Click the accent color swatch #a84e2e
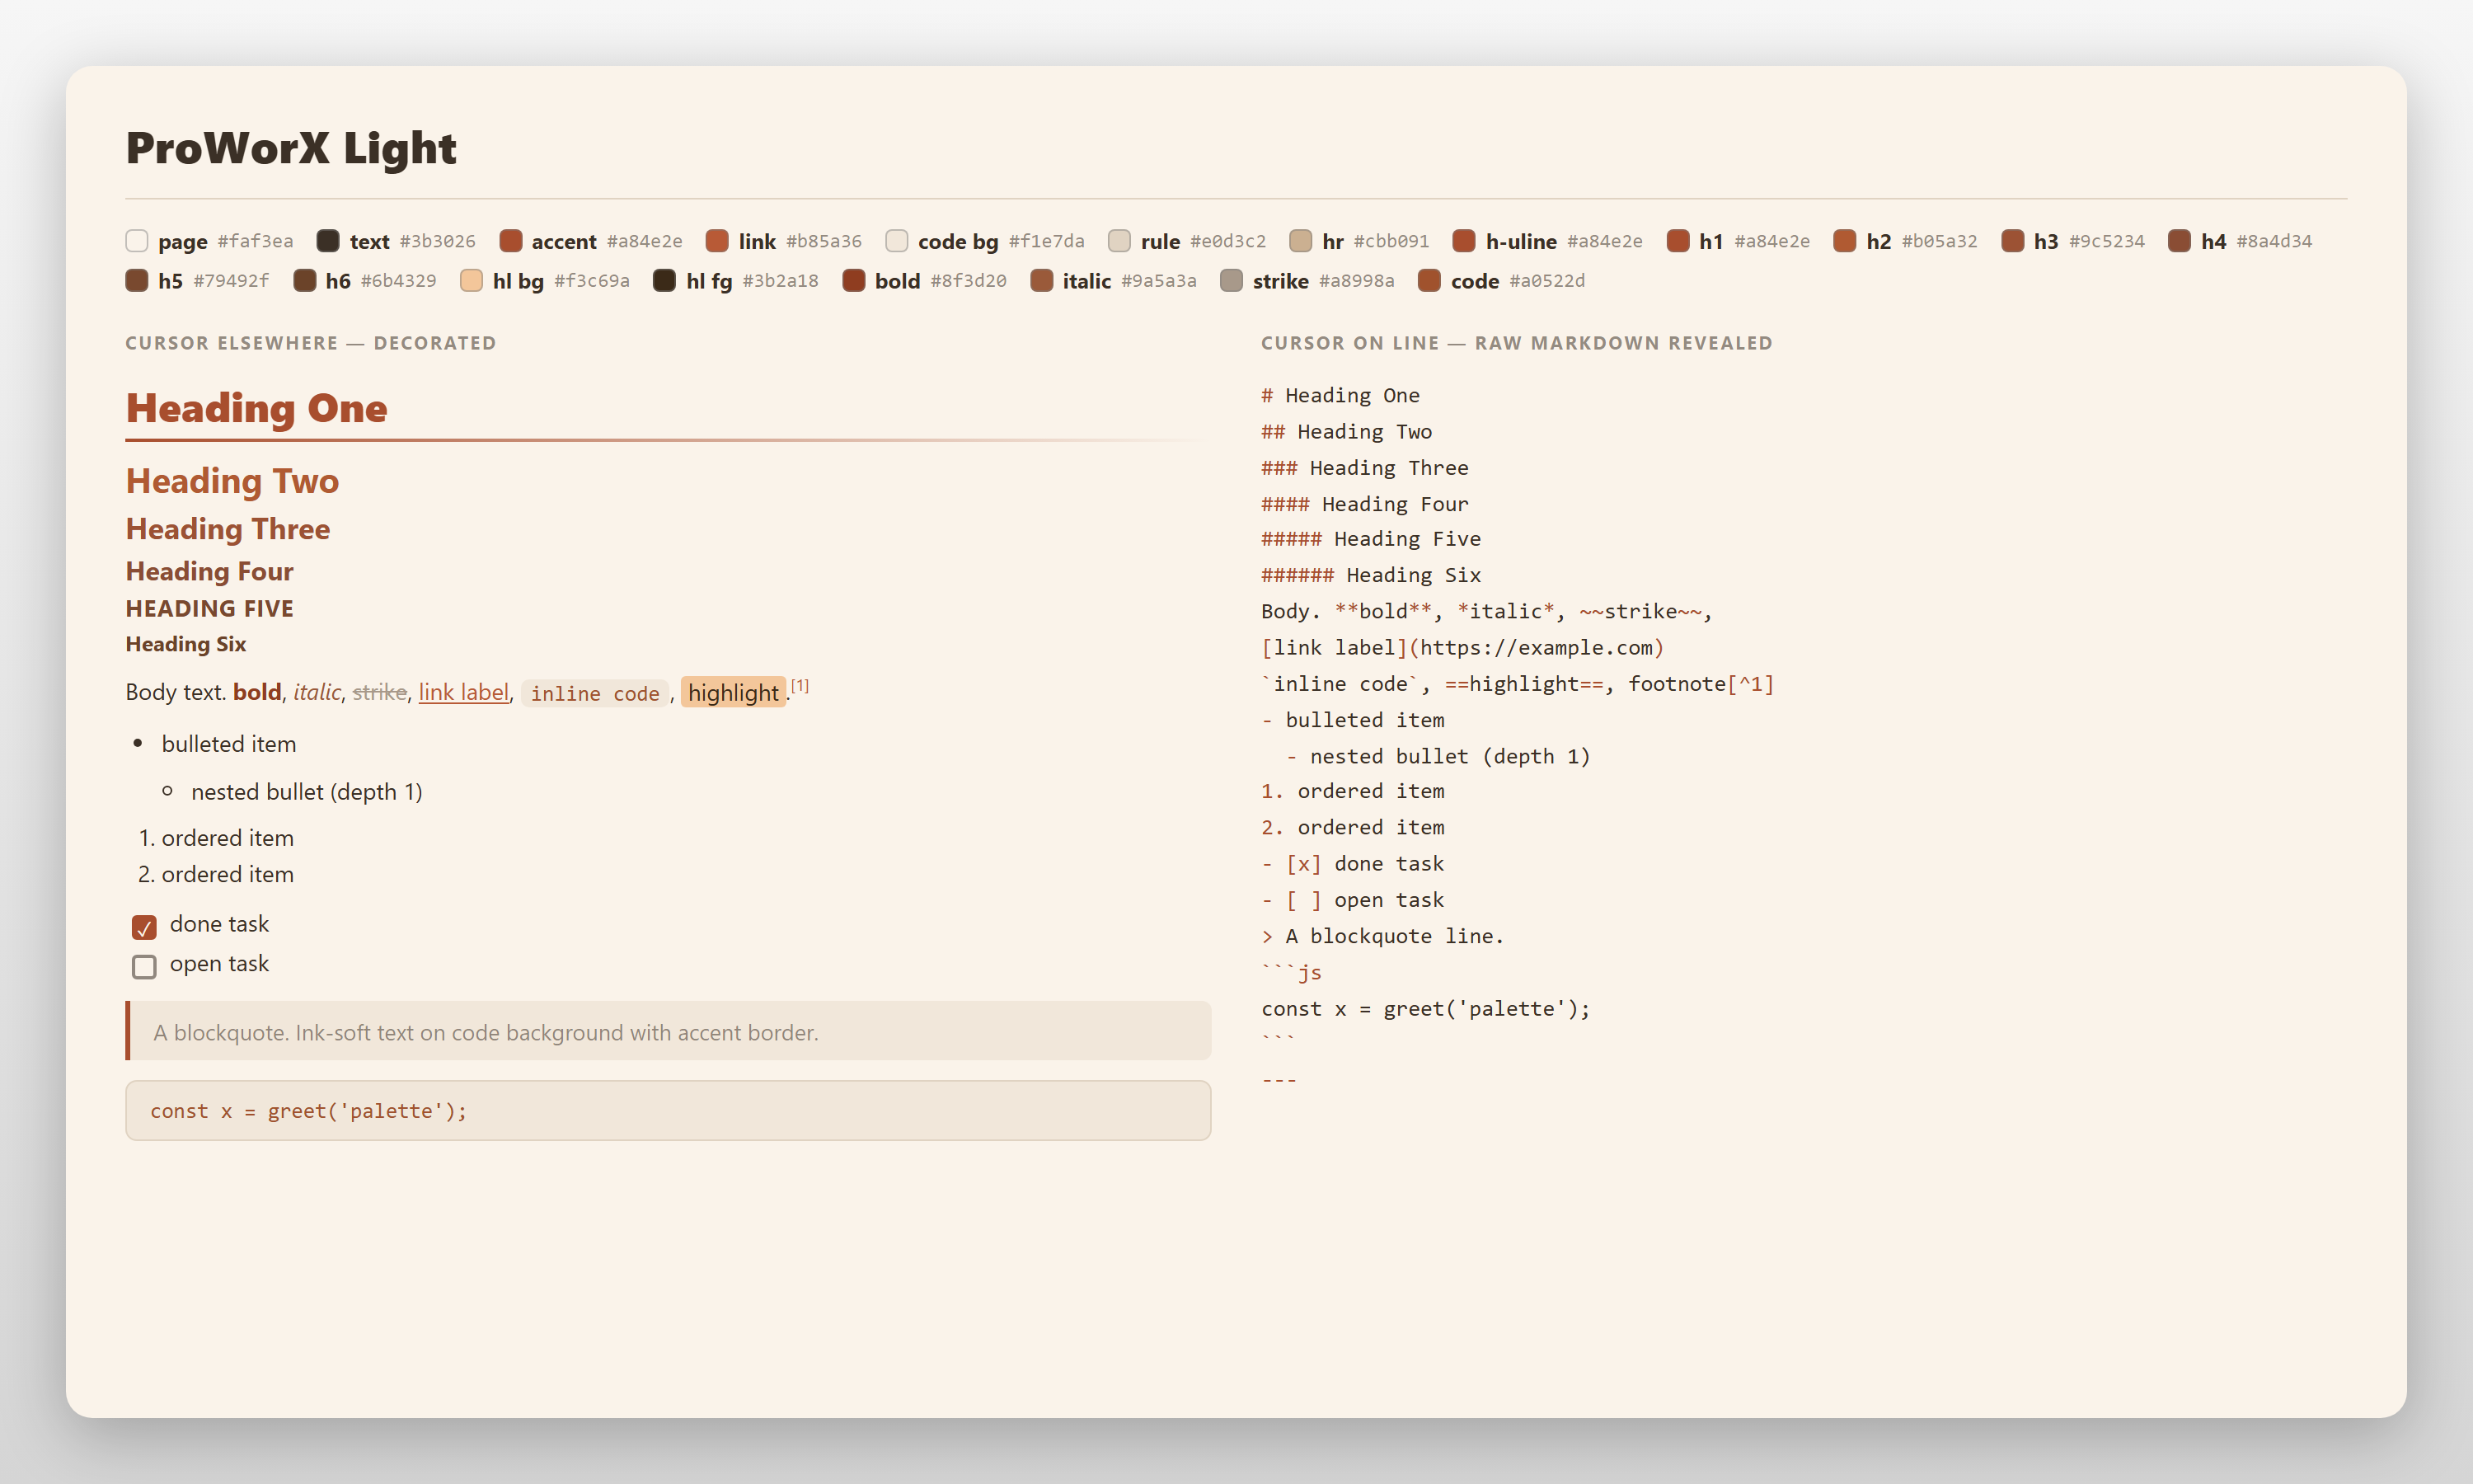The width and height of the screenshot is (2473, 1484). pyautogui.click(x=511, y=241)
